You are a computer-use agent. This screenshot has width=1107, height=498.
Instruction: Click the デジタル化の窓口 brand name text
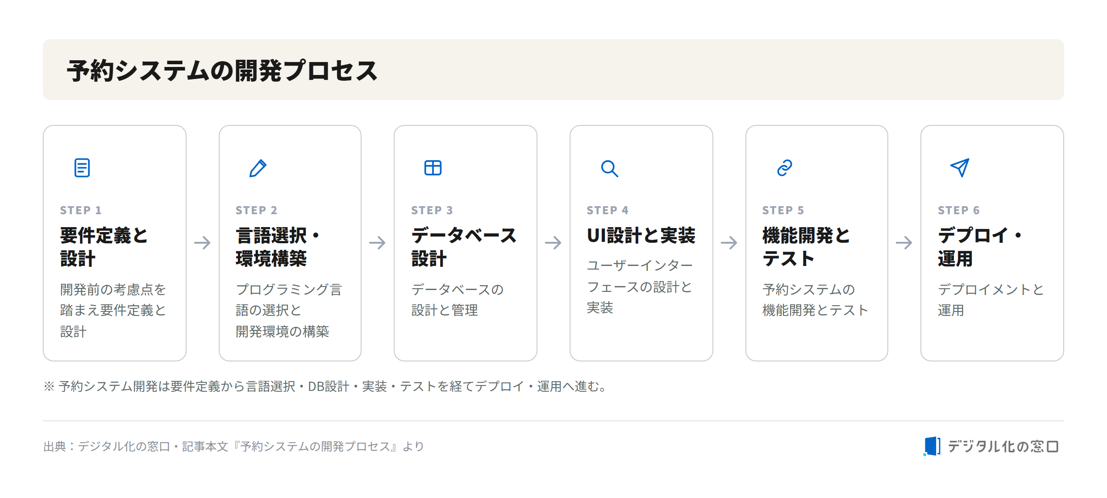tap(1003, 446)
